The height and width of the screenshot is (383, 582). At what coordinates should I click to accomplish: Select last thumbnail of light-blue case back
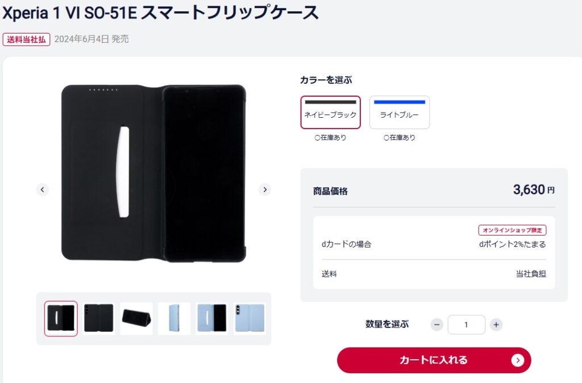[250, 318]
